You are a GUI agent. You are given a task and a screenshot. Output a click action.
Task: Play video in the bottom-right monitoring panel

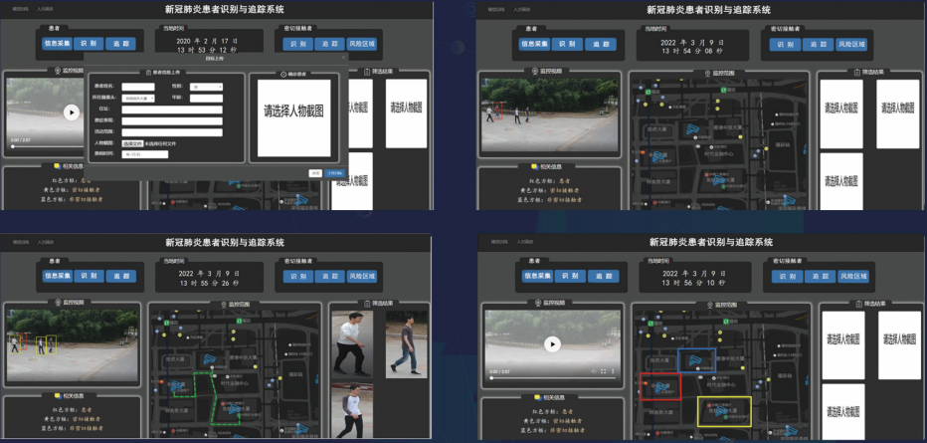pyautogui.click(x=552, y=343)
